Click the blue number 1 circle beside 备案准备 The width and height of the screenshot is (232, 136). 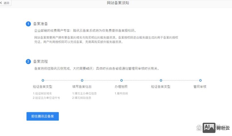click(x=28, y=24)
